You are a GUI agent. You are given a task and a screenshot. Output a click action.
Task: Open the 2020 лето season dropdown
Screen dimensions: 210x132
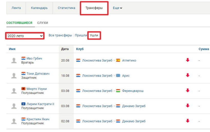[x=25, y=36]
